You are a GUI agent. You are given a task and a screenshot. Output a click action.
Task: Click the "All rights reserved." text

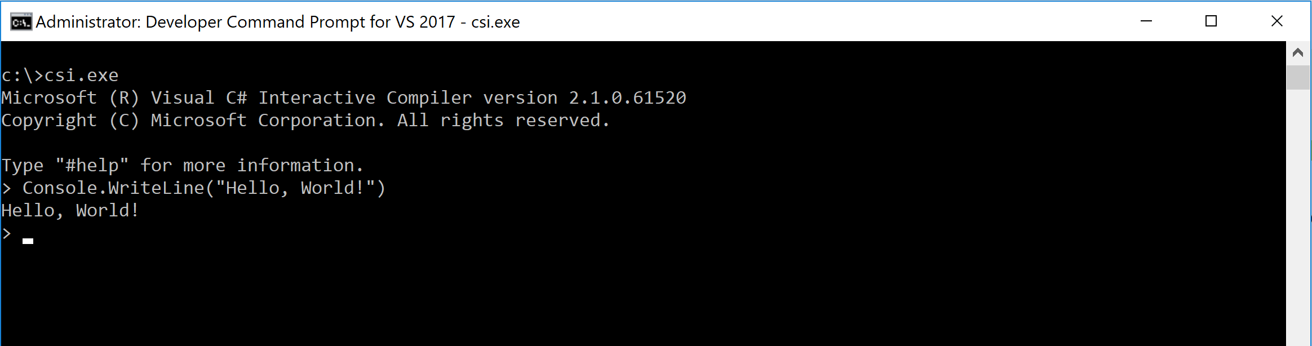[503, 121]
